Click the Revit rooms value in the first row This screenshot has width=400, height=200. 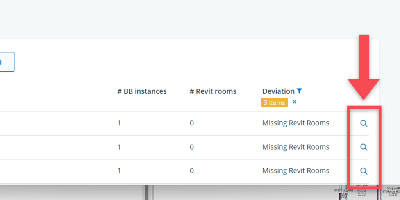click(191, 123)
